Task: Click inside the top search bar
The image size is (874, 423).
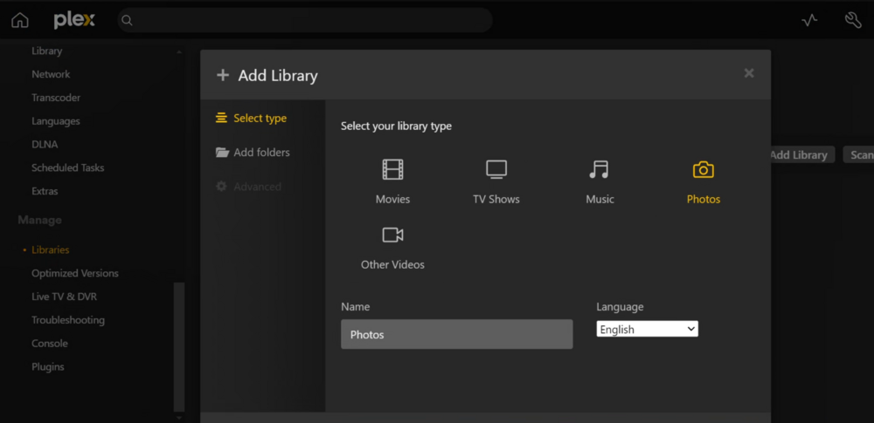Action: coord(305,21)
